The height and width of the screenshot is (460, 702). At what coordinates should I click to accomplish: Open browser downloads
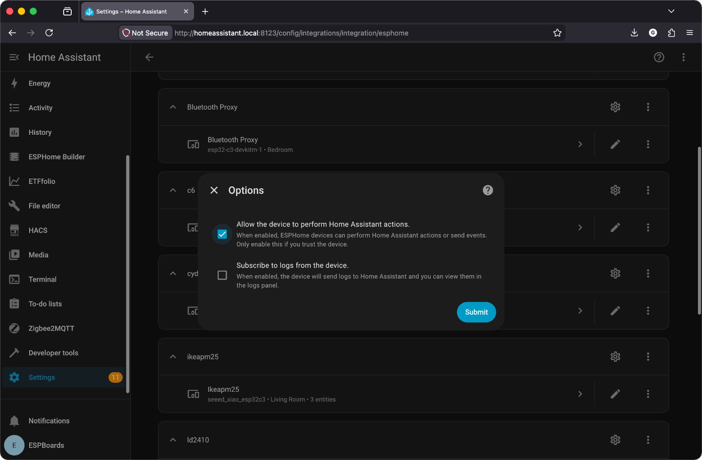click(x=634, y=33)
